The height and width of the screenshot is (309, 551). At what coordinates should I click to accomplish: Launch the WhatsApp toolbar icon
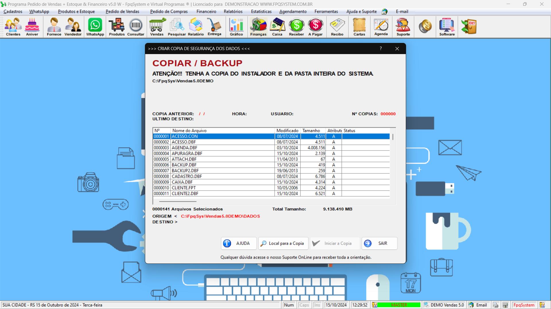click(x=95, y=27)
